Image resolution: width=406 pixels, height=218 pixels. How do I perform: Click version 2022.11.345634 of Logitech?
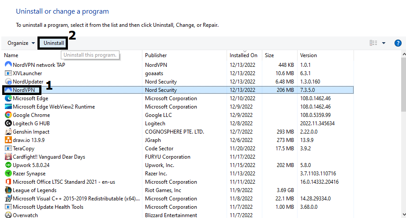(317, 124)
